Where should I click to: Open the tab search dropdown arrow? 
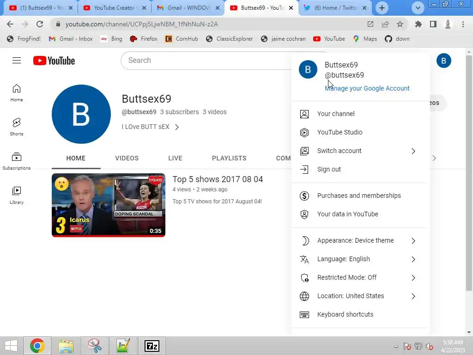click(418, 8)
